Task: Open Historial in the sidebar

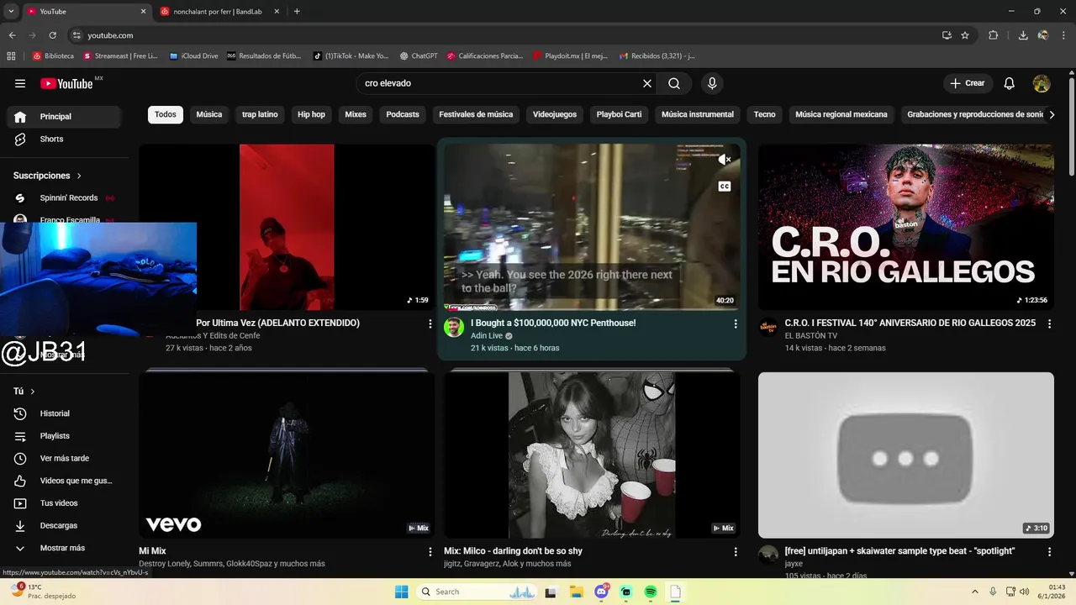Action: (64, 413)
